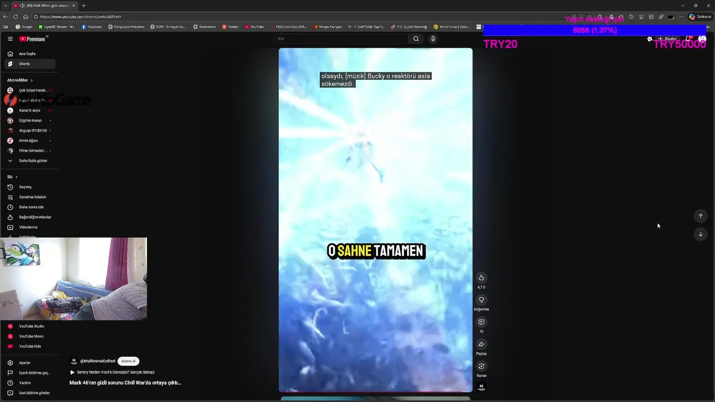Image resolution: width=715 pixels, height=402 pixels.
Task: Open Oynatma listeleri
Action: pyautogui.click(x=29, y=197)
